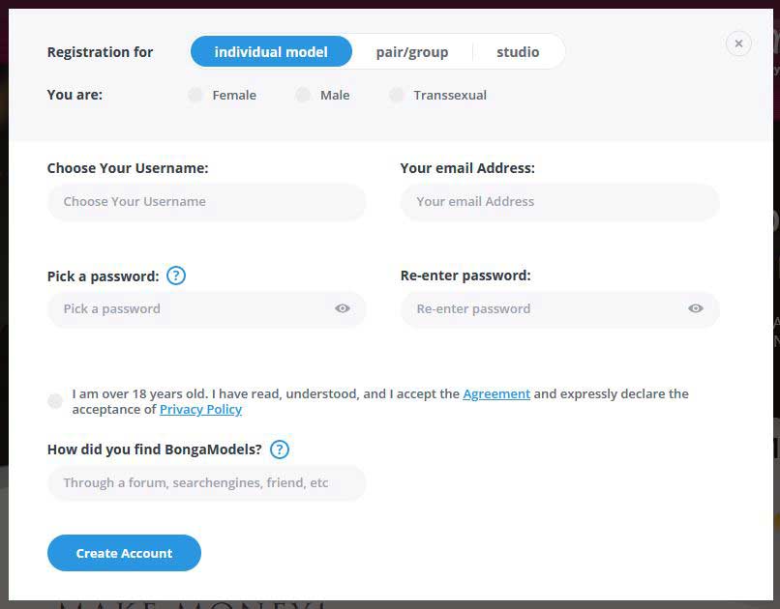The height and width of the screenshot is (609, 780).
Task: Open help for "How did you find BongaModels?"
Action: (279, 449)
